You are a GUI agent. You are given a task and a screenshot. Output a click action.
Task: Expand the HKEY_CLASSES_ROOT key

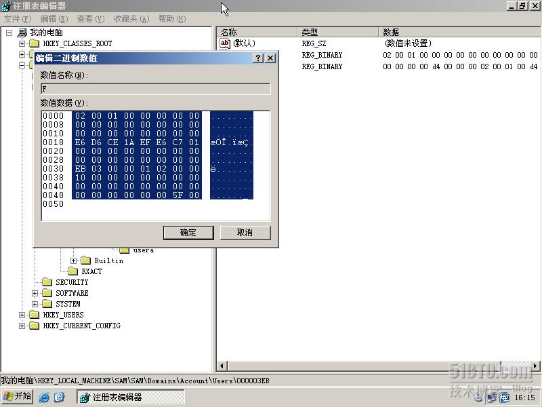coord(22,43)
